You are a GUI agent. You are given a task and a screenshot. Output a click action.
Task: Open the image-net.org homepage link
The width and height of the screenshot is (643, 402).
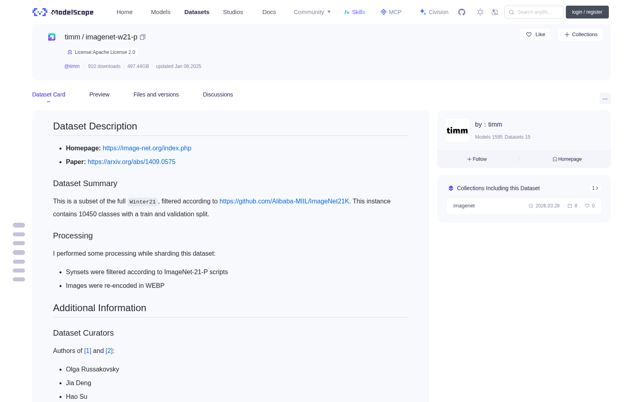147,148
